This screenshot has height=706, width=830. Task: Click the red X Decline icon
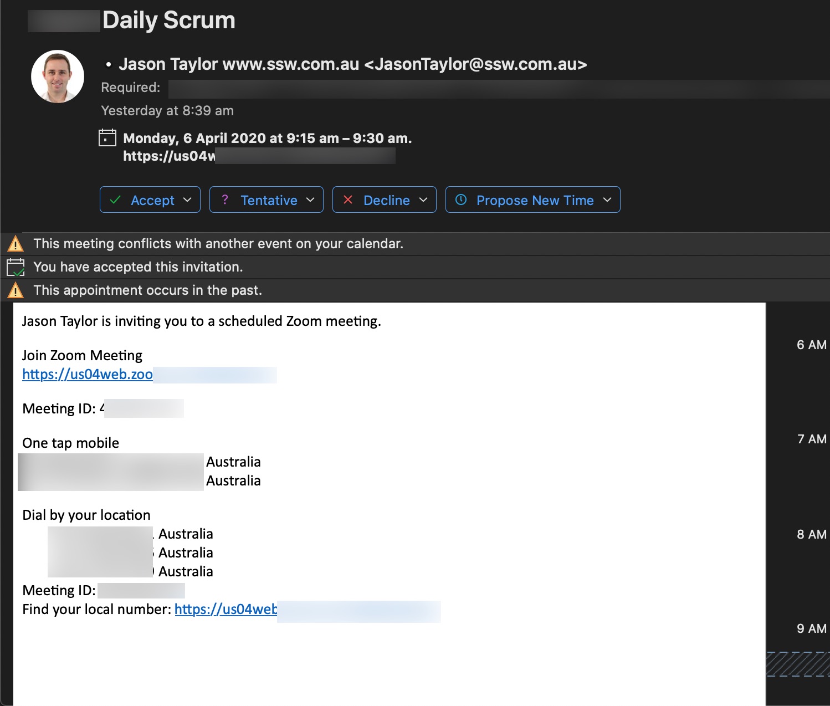[x=348, y=200]
